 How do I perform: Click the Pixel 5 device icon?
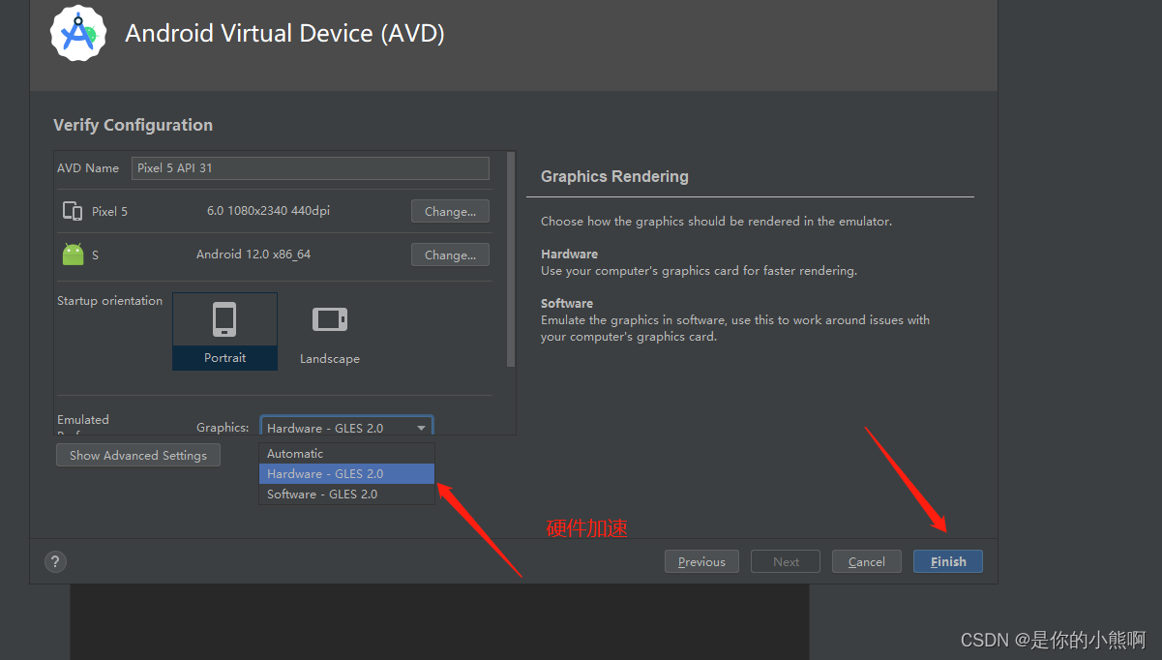73,211
